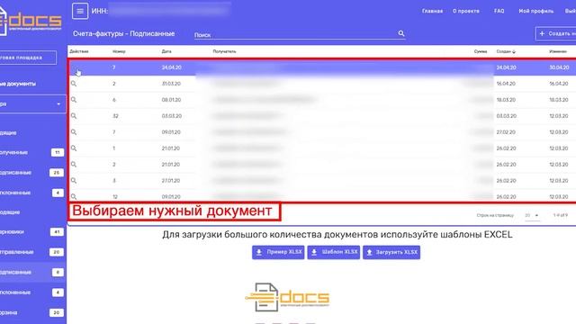Open the Черновики folder with badge 41
Screen dimensions: 576x324
[x=31, y=232]
